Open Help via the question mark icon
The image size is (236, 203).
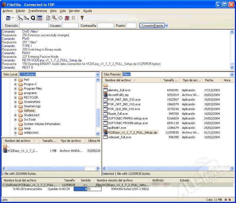coord(82,18)
